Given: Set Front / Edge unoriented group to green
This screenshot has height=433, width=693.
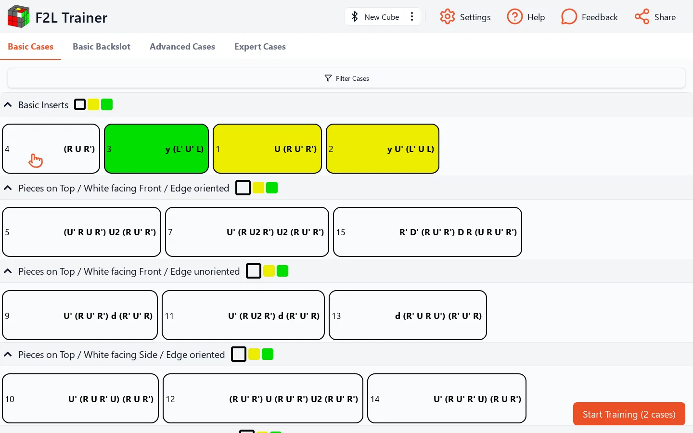Looking at the screenshot, I should click(x=282, y=271).
